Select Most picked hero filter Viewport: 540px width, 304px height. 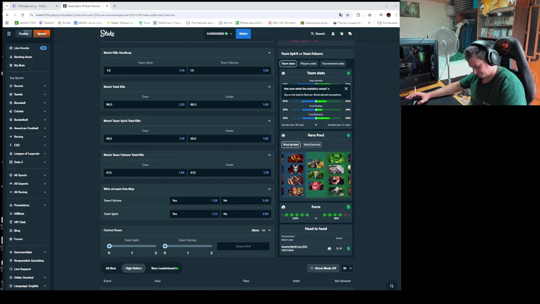click(291, 144)
